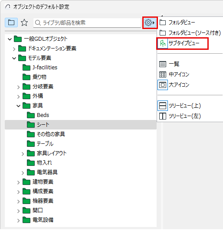Click the 家具 folder label
Image resolution: width=223 pixels, height=230 pixels.
click(x=38, y=106)
